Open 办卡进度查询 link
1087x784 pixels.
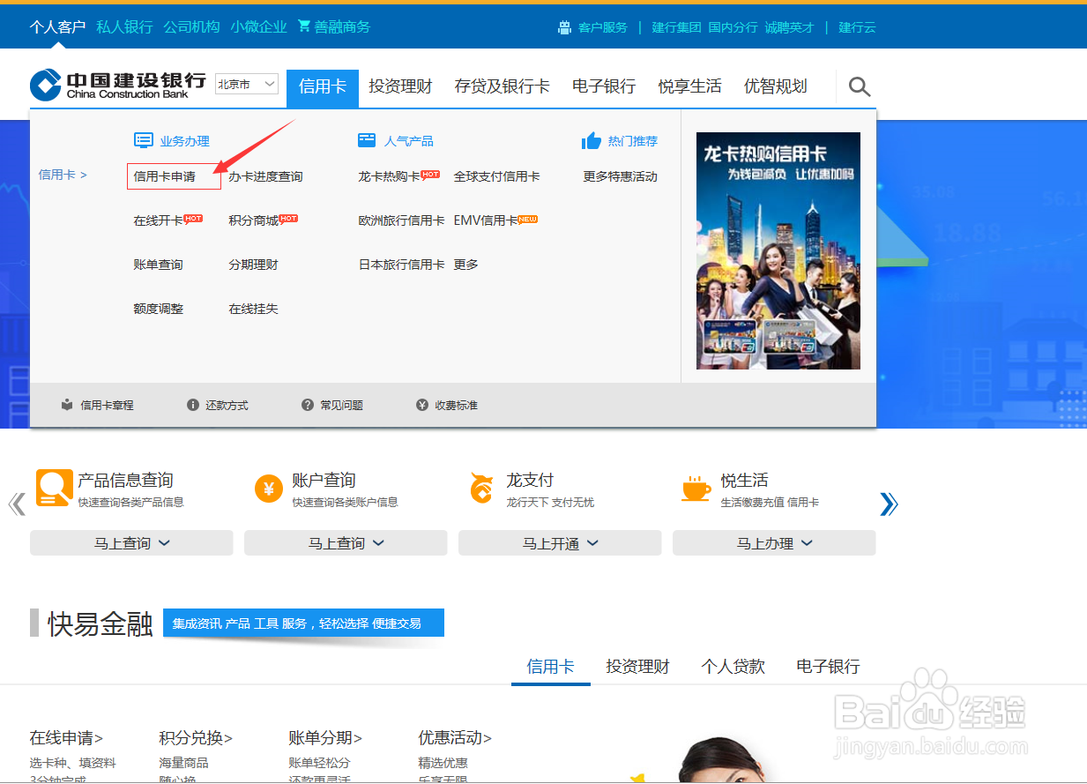coord(265,176)
